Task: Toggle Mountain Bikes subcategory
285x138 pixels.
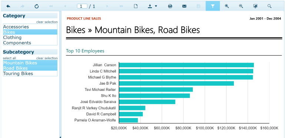Action: [x=30, y=63]
